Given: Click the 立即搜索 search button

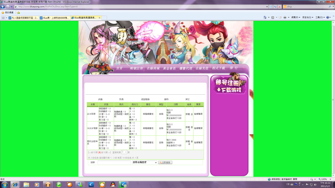Looking at the screenshot, I should (x=165, y=163).
